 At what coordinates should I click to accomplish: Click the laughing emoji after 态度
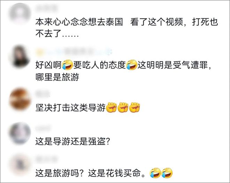tap(131, 65)
